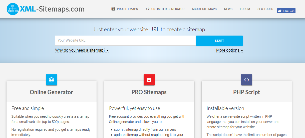Click the 'Free and simple' subheading
This screenshot has height=138, width=305.
[28, 108]
